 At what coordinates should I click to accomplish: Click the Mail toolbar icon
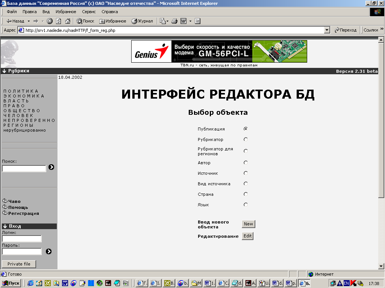coord(162,21)
